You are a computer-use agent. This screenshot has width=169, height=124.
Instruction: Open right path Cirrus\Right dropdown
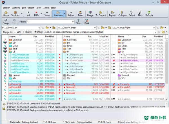pyautogui.click(x=154, y=28)
